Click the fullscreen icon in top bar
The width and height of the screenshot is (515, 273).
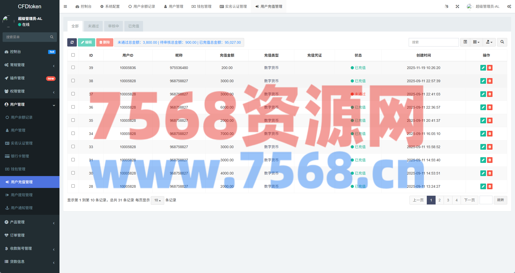pos(457,6)
